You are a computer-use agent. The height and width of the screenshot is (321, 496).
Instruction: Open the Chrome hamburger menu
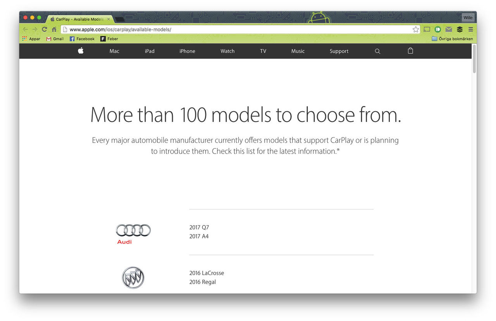470,29
